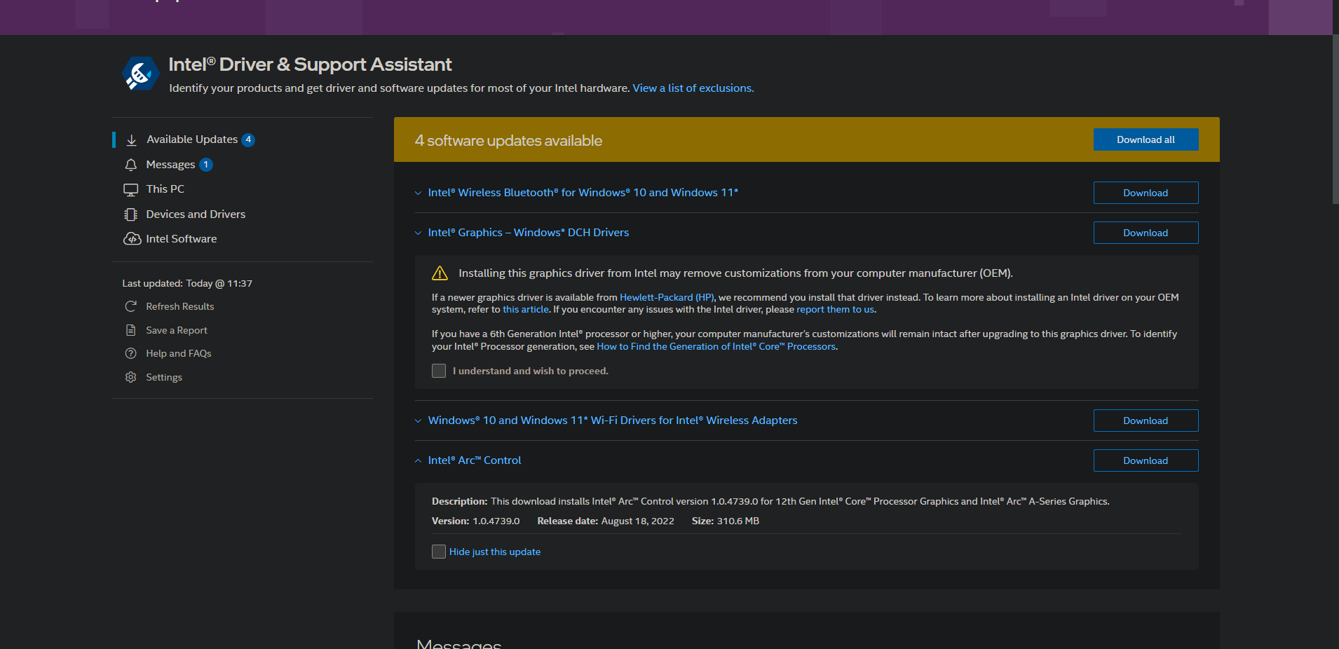Expand the Wi-Fi Drivers update chevron
Screen dimensions: 1339x649
coord(419,421)
